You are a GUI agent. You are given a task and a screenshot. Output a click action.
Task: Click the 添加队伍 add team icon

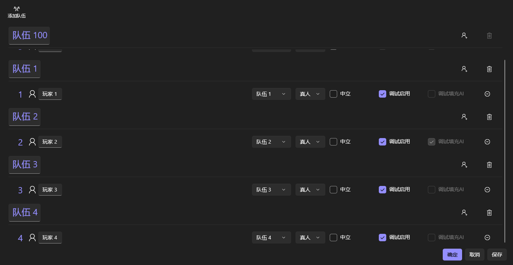[17, 9]
